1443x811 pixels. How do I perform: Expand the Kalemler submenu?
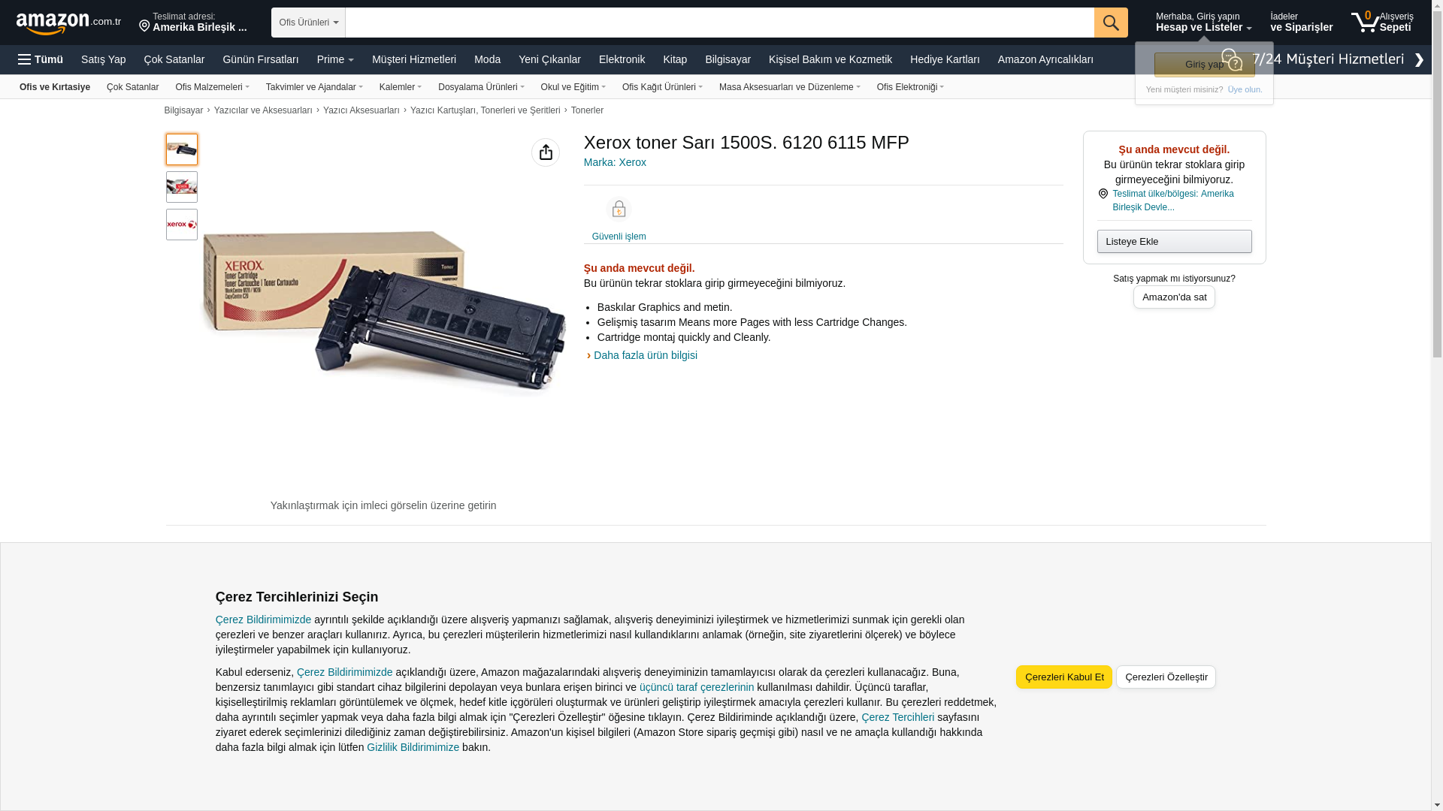[401, 87]
